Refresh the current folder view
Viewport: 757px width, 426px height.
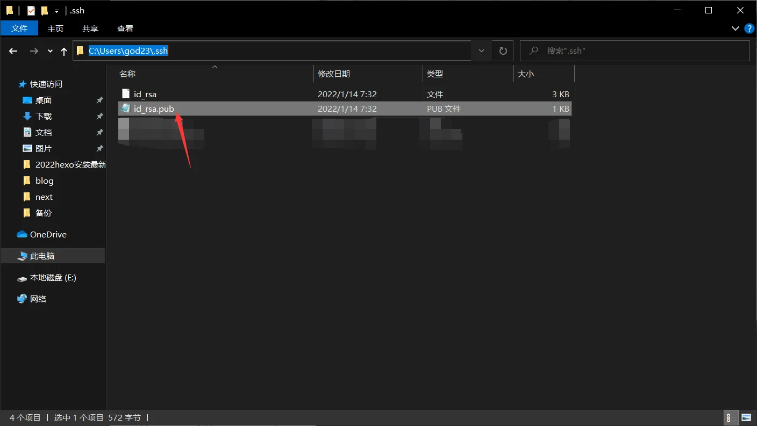click(x=503, y=51)
